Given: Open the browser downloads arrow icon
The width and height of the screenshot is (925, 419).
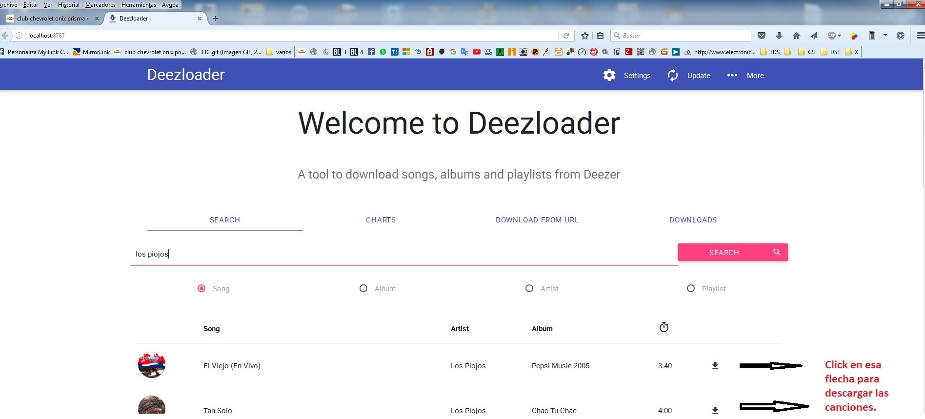Looking at the screenshot, I should [x=779, y=36].
